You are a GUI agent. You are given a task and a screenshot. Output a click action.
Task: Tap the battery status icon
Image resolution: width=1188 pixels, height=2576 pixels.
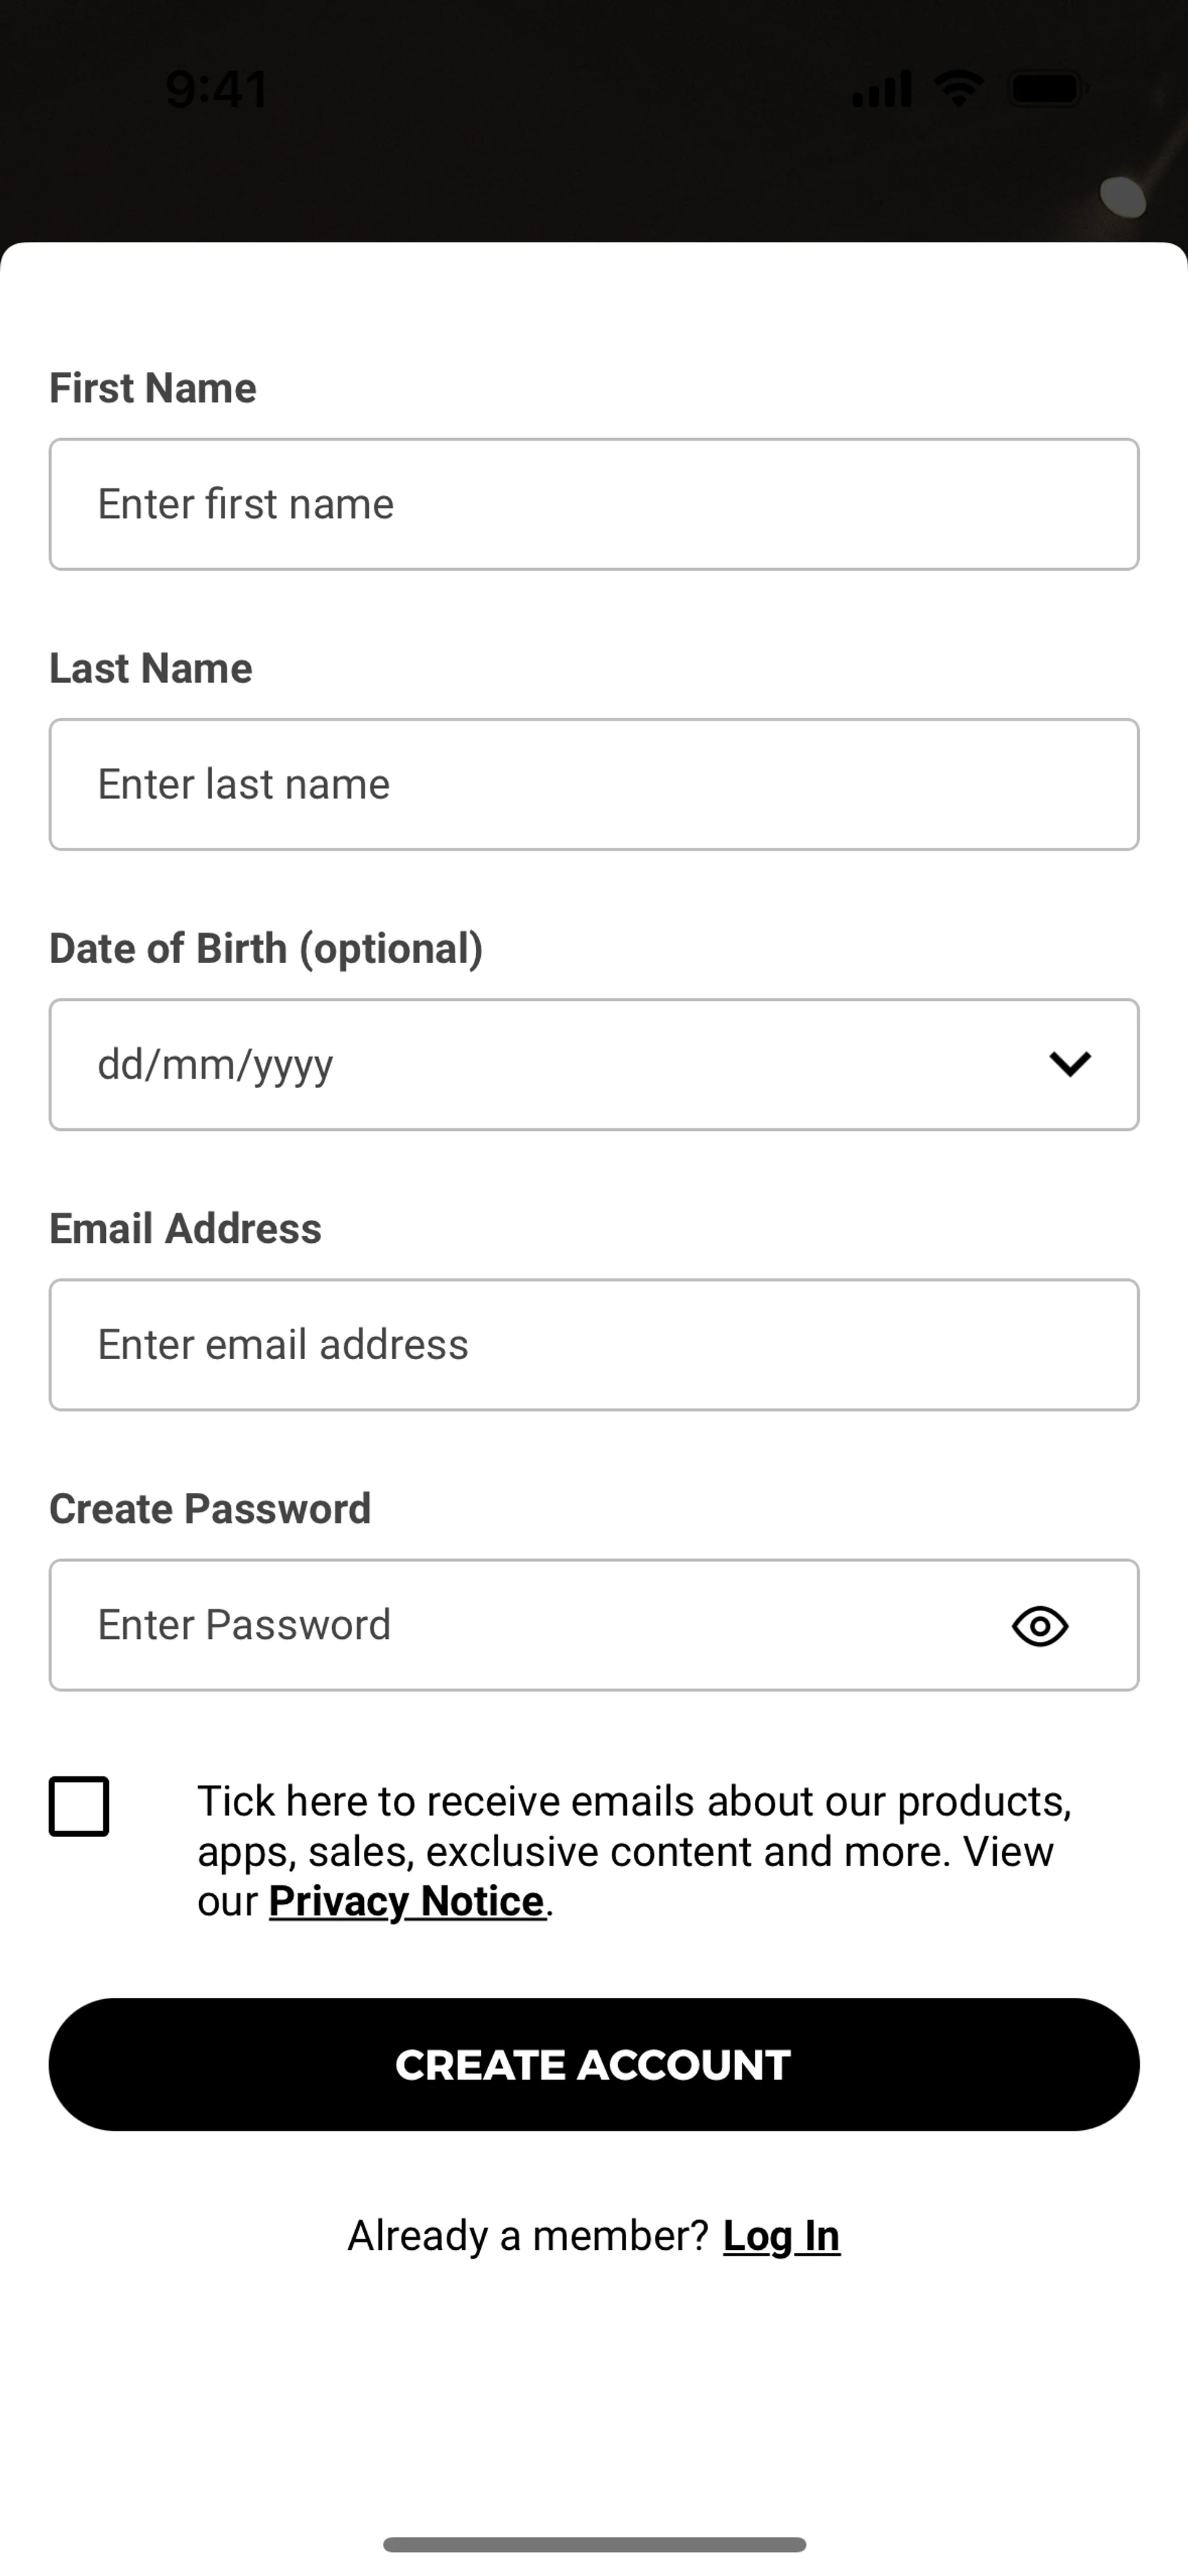[x=1047, y=89]
